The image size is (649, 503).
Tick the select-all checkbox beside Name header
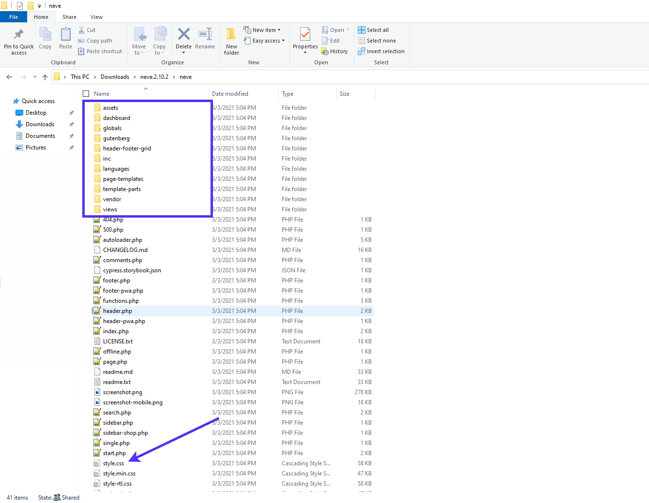click(86, 94)
